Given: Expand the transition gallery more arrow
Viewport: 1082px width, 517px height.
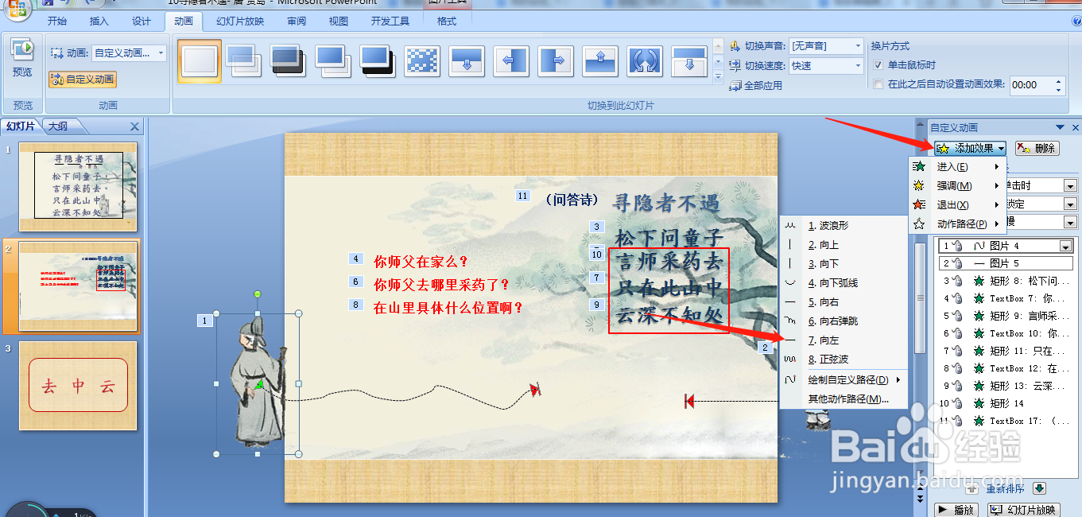Looking at the screenshot, I should [718, 76].
